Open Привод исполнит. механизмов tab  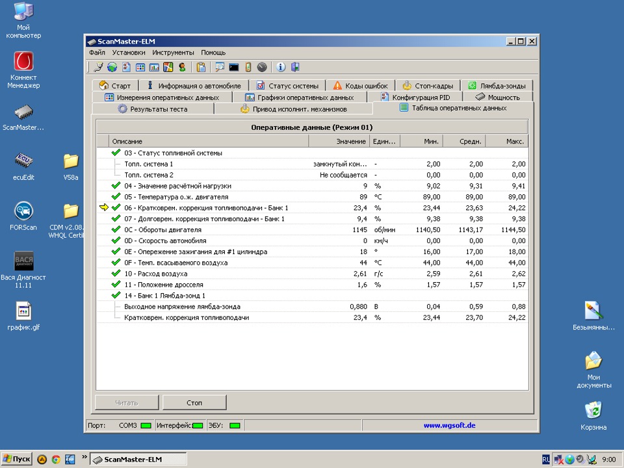(x=294, y=109)
